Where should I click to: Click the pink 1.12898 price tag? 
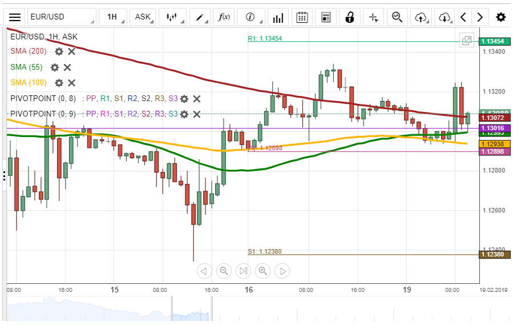[494, 151]
